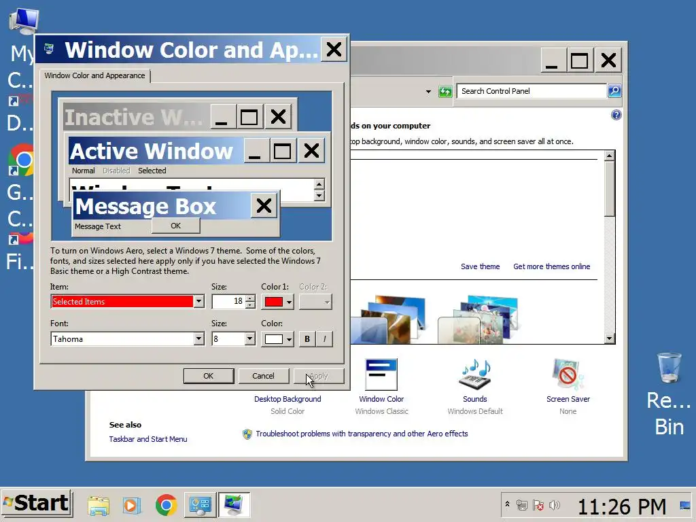Click the themes list scroll up arrow
Screen dimensions: 696x522
coord(610,156)
